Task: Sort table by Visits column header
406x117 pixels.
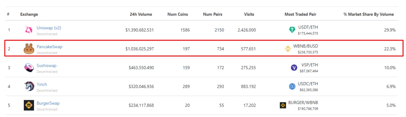Action: coord(249,14)
